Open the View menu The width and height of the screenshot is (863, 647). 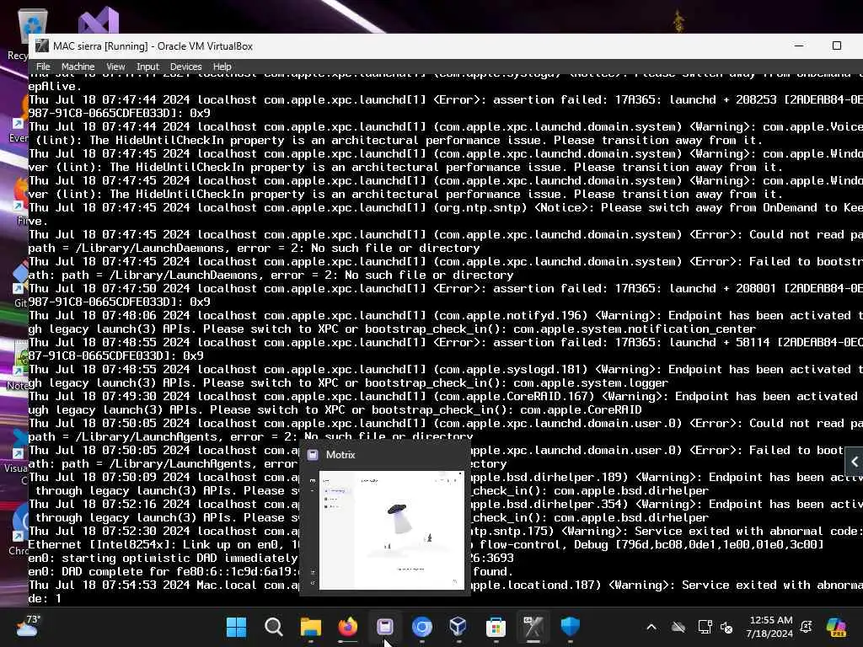pyautogui.click(x=115, y=67)
